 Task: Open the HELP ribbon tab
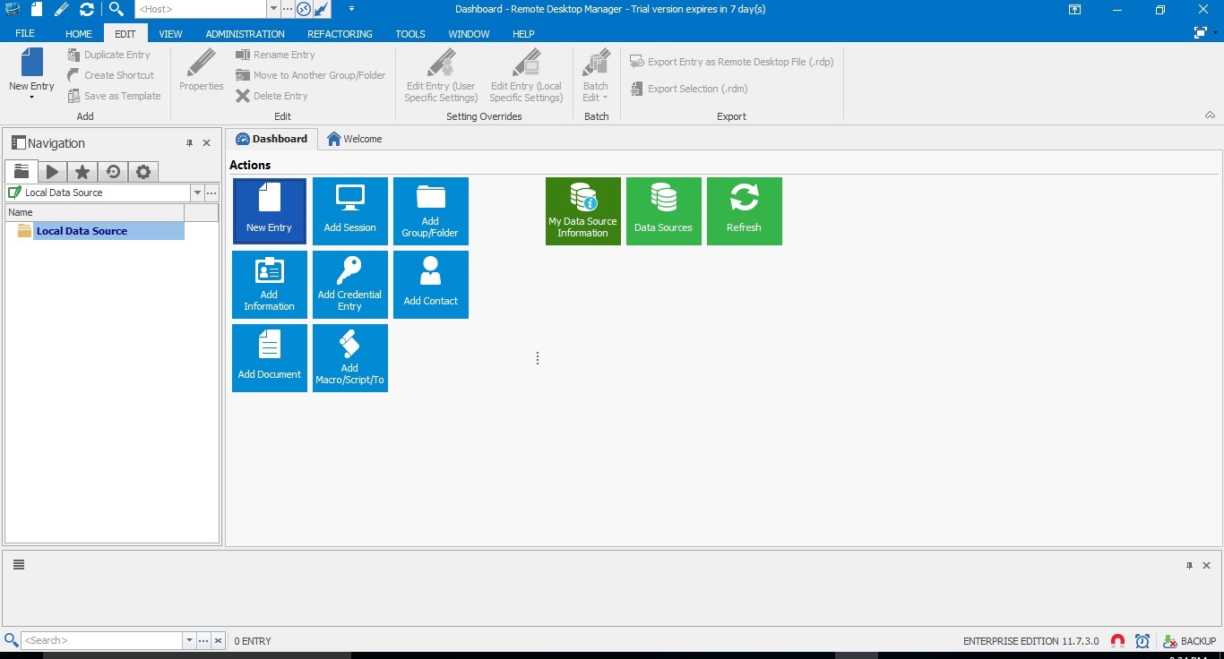tap(523, 34)
